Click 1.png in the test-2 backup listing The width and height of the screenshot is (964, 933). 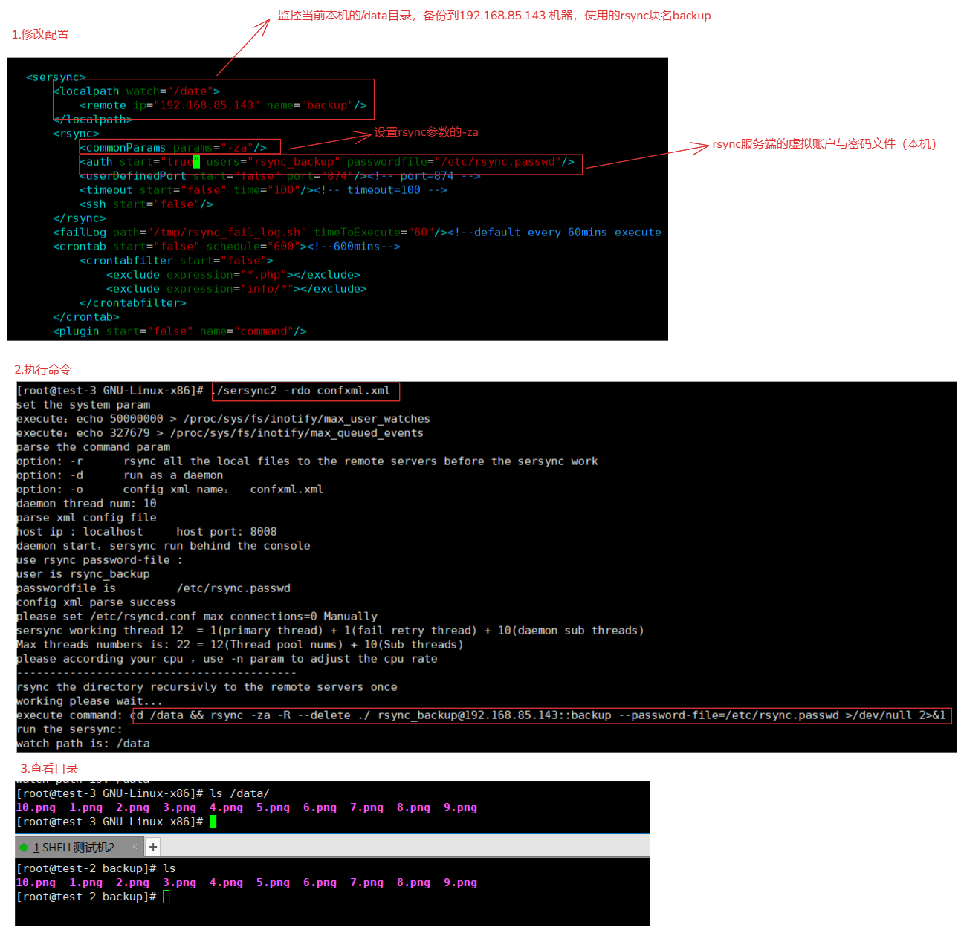85,882
